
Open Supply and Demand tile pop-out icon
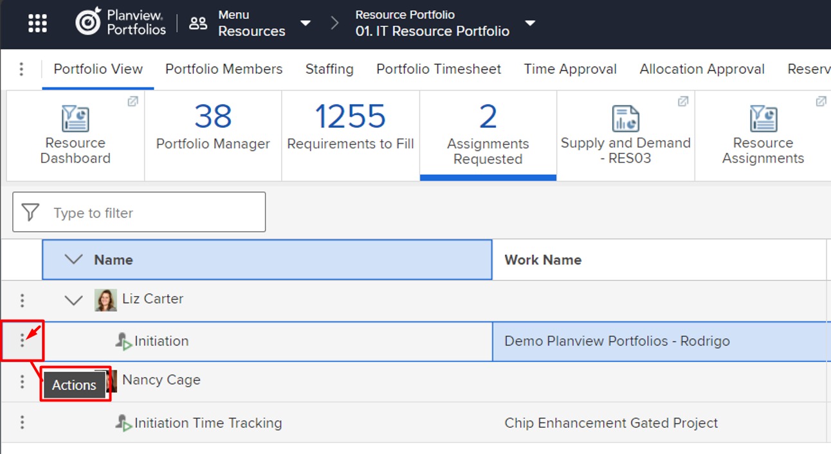(x=683, y=101)
